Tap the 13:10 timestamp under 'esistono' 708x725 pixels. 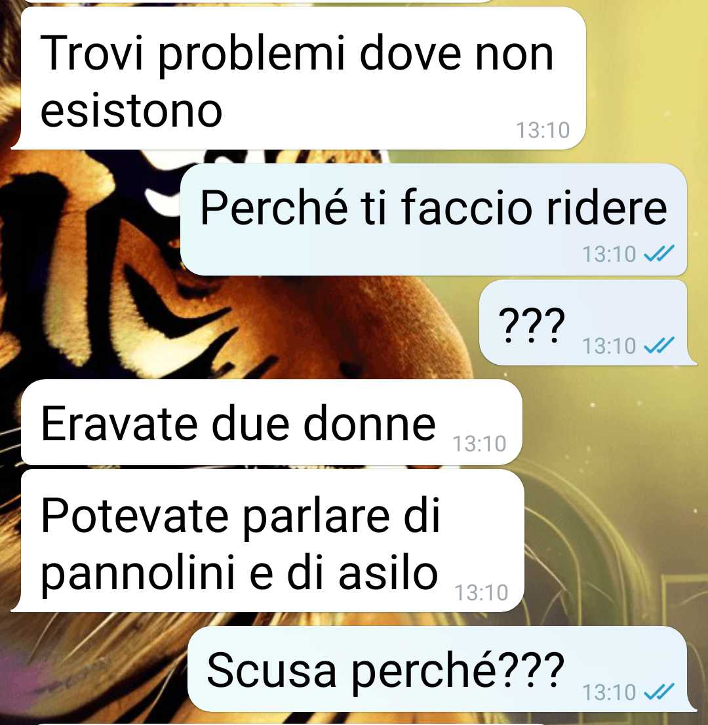point(542,130)
